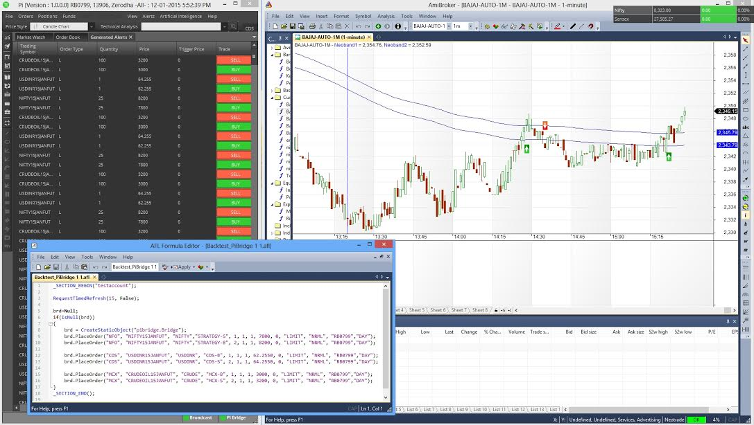Open Technical Analysis dropdown arrow
Image resolution: width=754 pixels, height=425 pixels.
click(225, 27)
